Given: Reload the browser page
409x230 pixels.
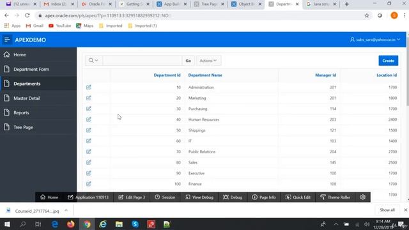Looking at the screenshot, I should (27, 15).
